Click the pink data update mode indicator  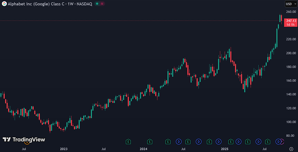tap(102, 4)
